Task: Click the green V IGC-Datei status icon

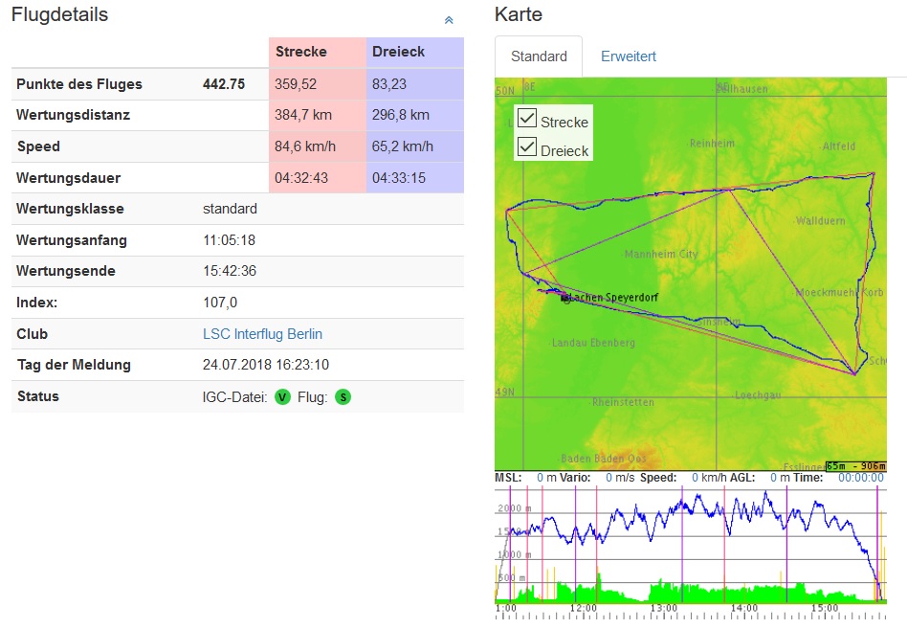Action: point(282,396)
